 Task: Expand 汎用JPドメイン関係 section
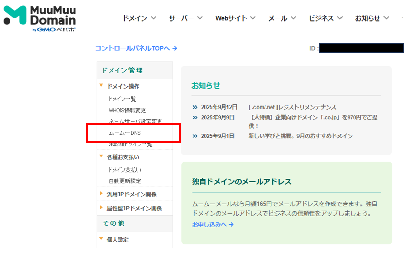tap(131, 194)
